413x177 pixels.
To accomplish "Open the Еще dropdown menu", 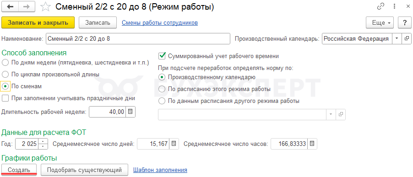I will [380, 22].
